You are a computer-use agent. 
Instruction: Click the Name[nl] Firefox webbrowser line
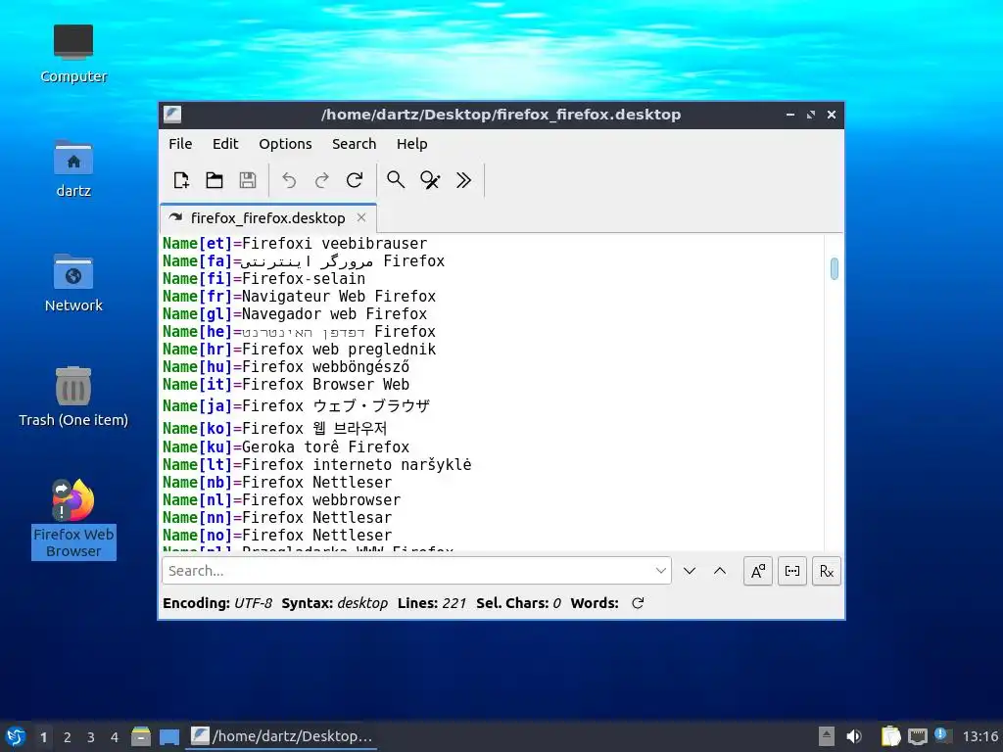click(281, 500)
